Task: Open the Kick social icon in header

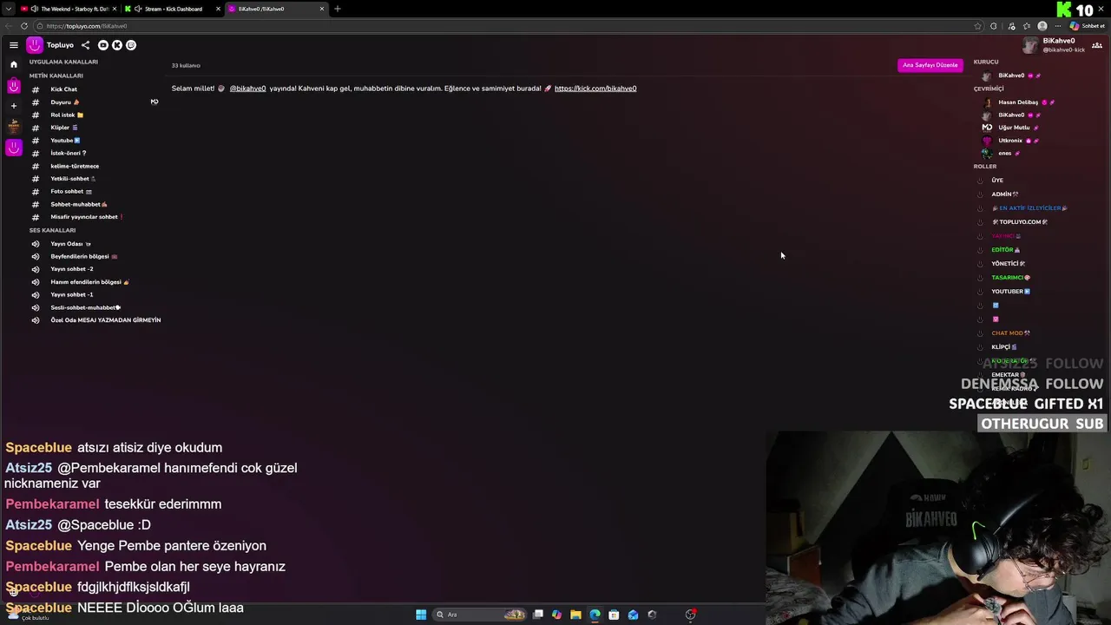Action: (117, 45)
